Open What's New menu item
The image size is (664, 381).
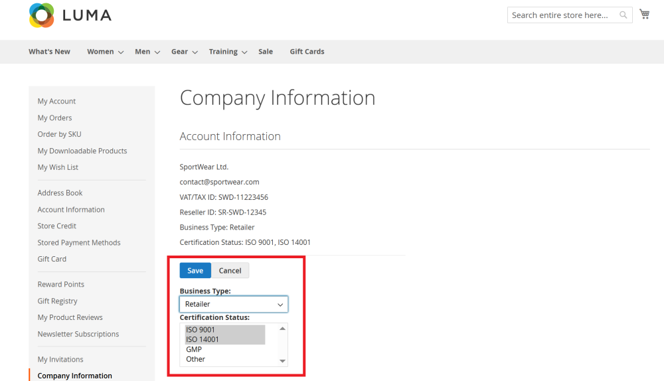tap(50, 52)
